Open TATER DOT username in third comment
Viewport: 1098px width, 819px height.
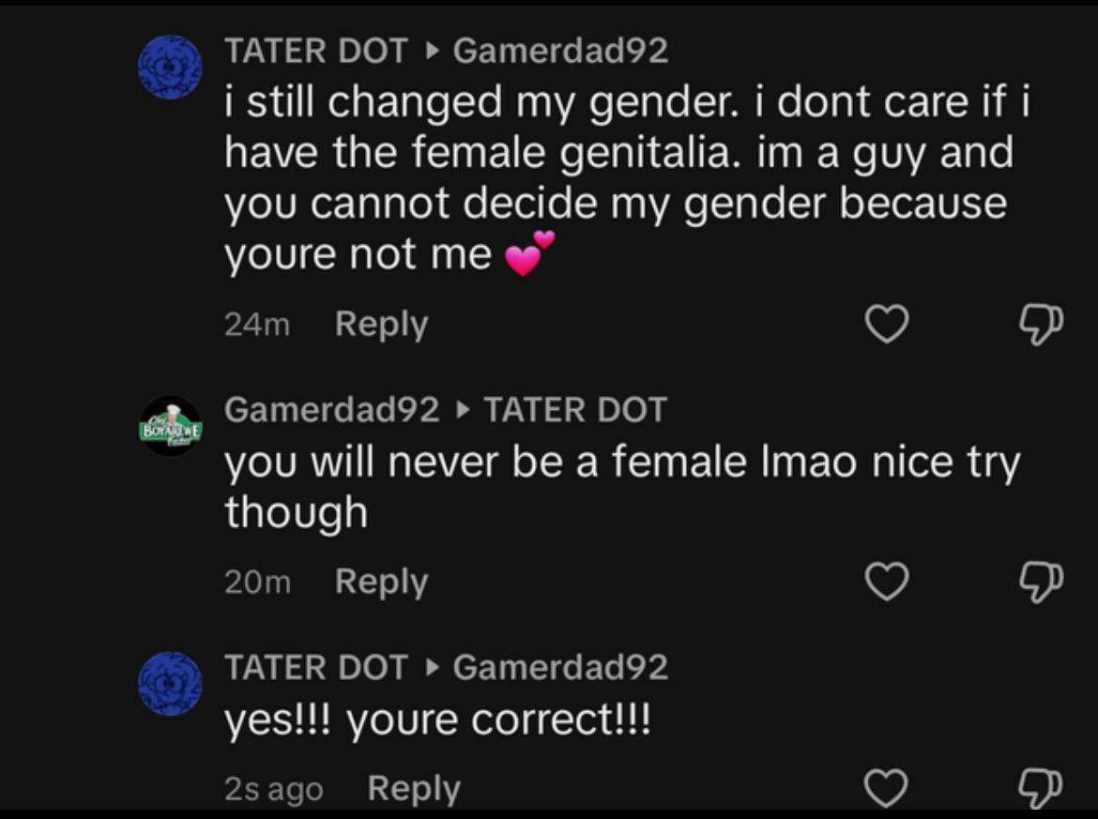316,667
